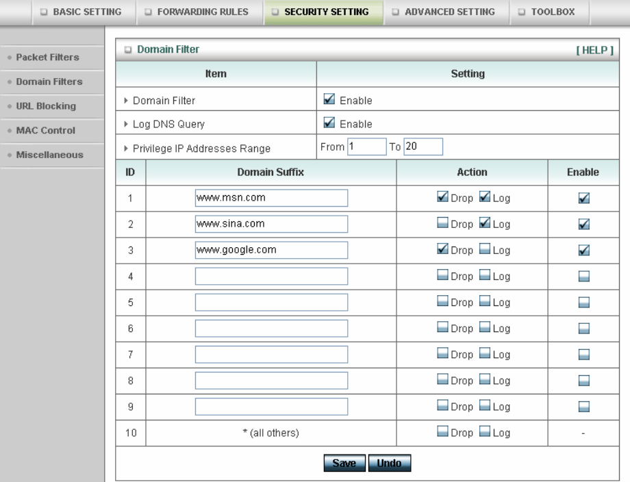Click the empty domain suffix field in row 8
The image size is (630, 482).
coord(271,381)
